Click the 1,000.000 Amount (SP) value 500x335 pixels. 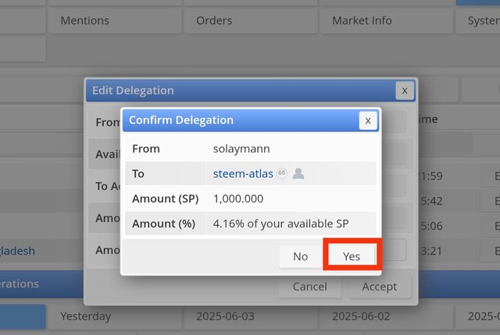[x=238, y=198]
